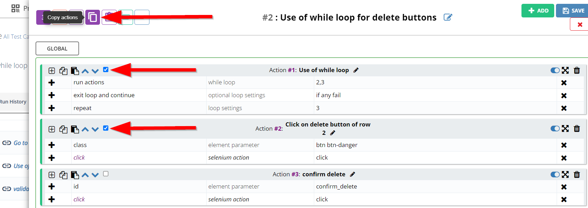Duplicate Action #2 using its copy icon
The width and height of the screenshot is (588, 208).
[x=63, y=129]
